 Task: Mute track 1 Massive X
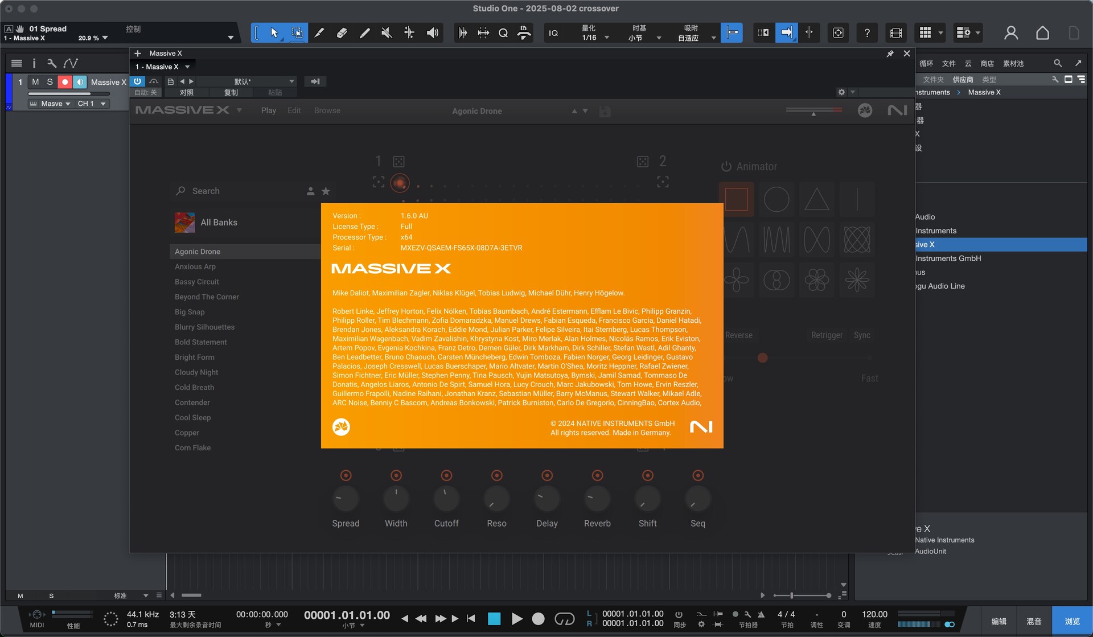point(35,82)
